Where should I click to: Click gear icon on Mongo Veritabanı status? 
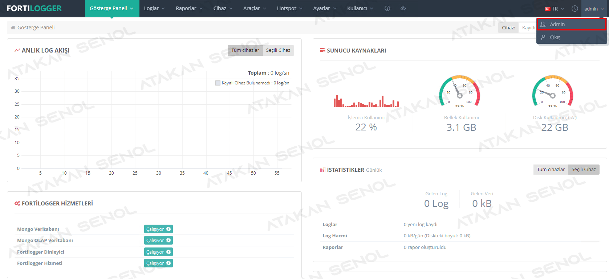click(169, 229)
